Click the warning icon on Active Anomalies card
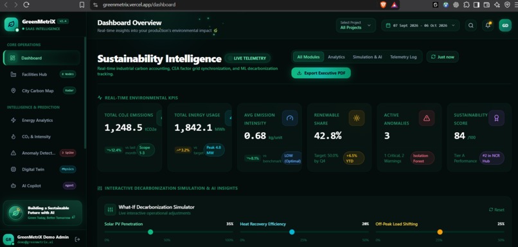The image size is (518, 247). 427,118
